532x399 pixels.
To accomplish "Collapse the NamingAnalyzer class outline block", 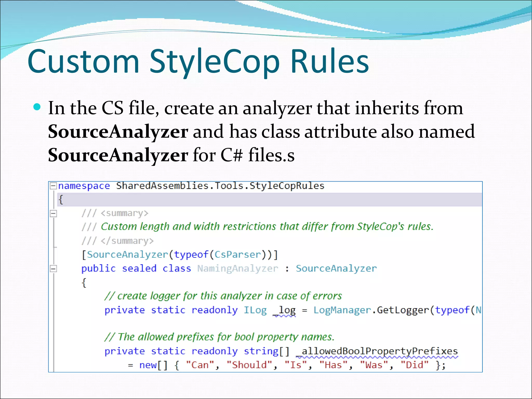I will (53, 269).
